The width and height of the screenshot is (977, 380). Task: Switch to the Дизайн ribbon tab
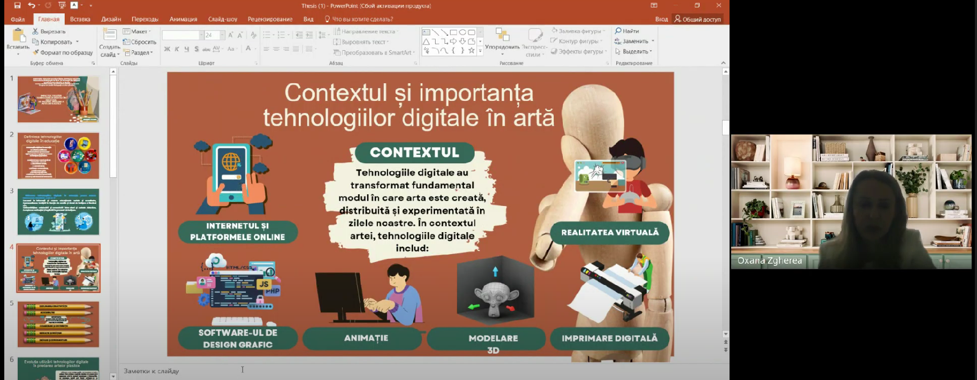click(111, 19)
